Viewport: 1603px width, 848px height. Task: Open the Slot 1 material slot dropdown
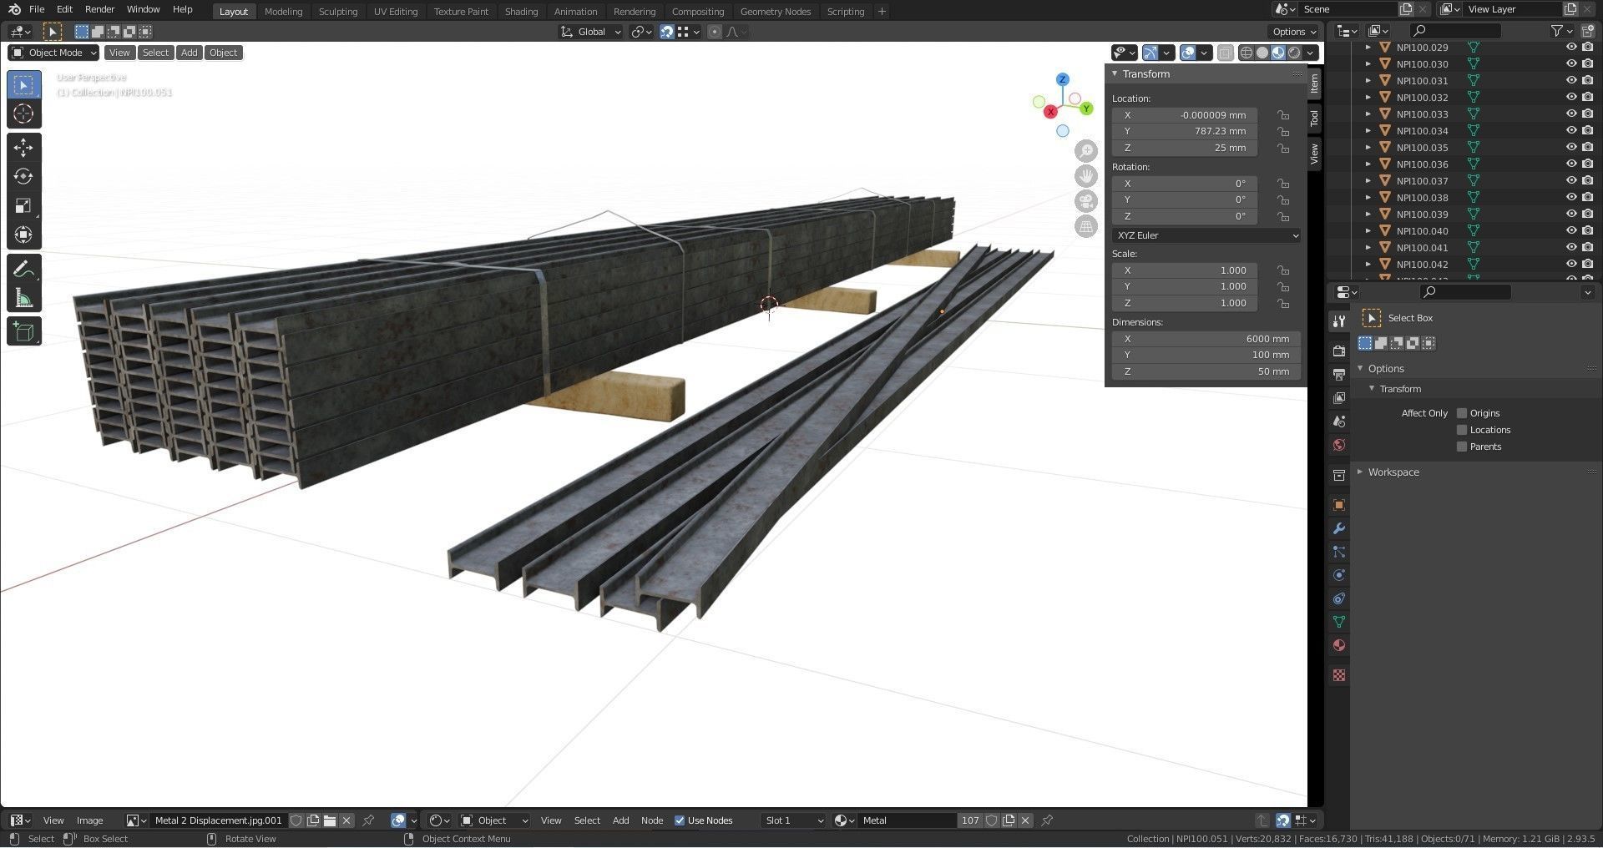(792, 820)
